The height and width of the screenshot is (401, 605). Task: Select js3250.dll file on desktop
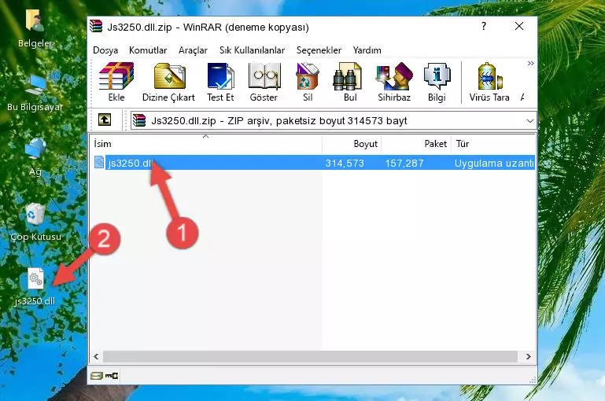pos(35,287)
